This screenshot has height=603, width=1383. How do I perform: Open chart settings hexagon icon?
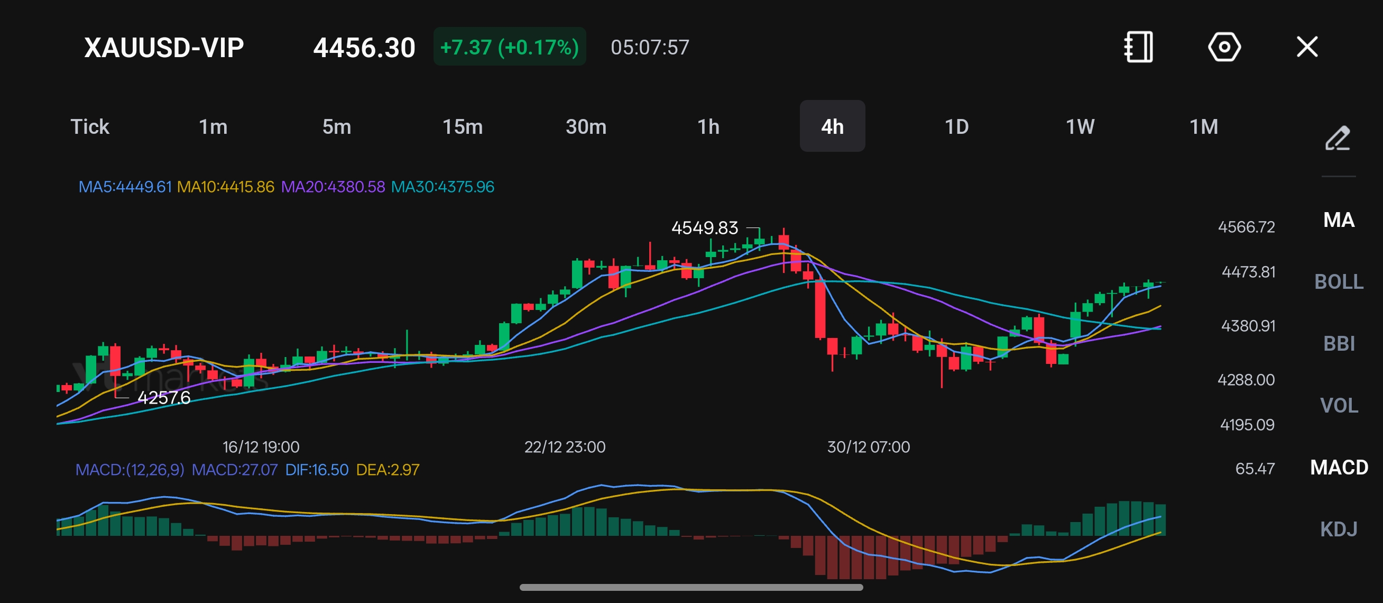1223,47
